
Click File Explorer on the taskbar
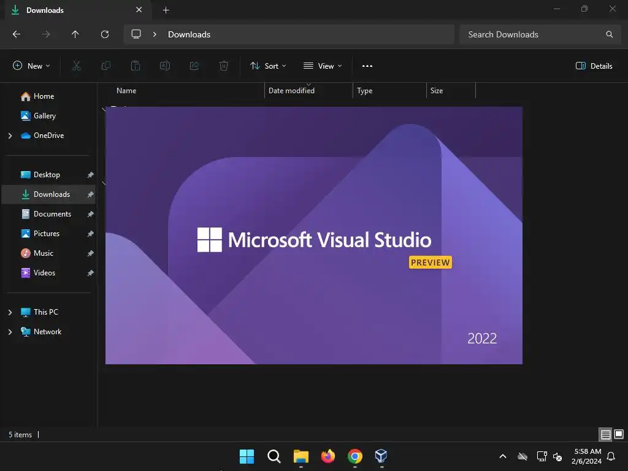(301, 456)
